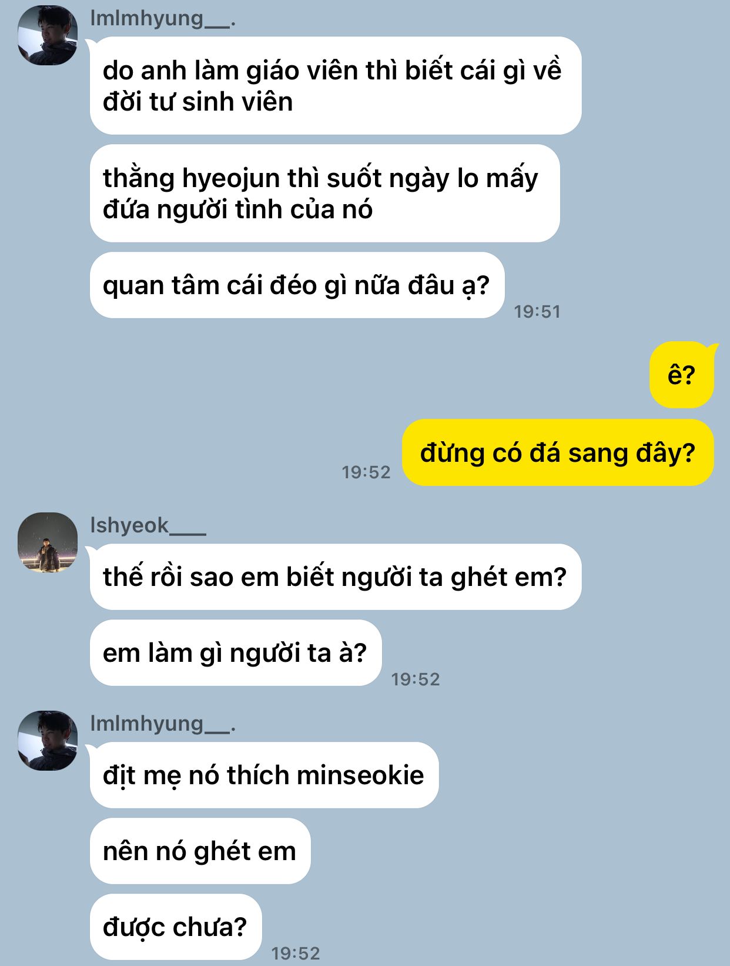This screenshot has height=966, width=730.
Task: Select the 'quan tâm cái đéo gì' bubble
Action: point(297,285)
